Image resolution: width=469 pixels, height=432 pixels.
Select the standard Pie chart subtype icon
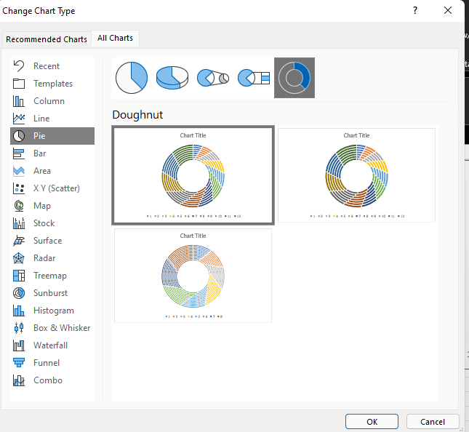pyautogui.click(x=131, y=77)
